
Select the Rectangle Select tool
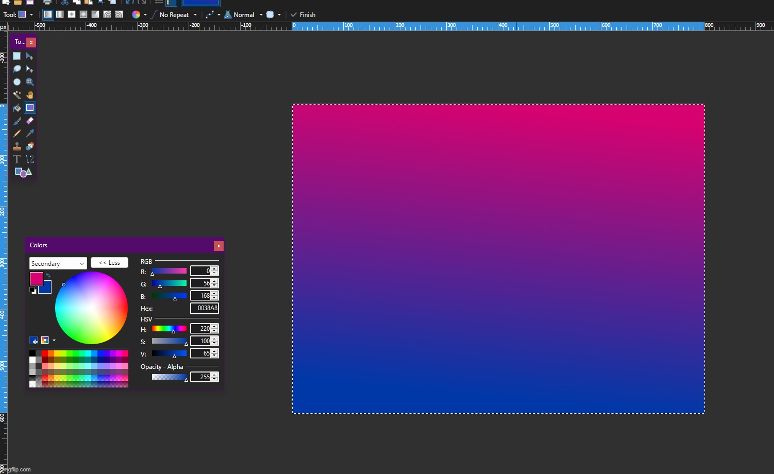(17, 56)
